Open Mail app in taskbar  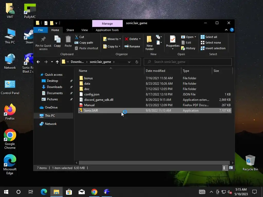pyautogui.click(x=81, y=192)
